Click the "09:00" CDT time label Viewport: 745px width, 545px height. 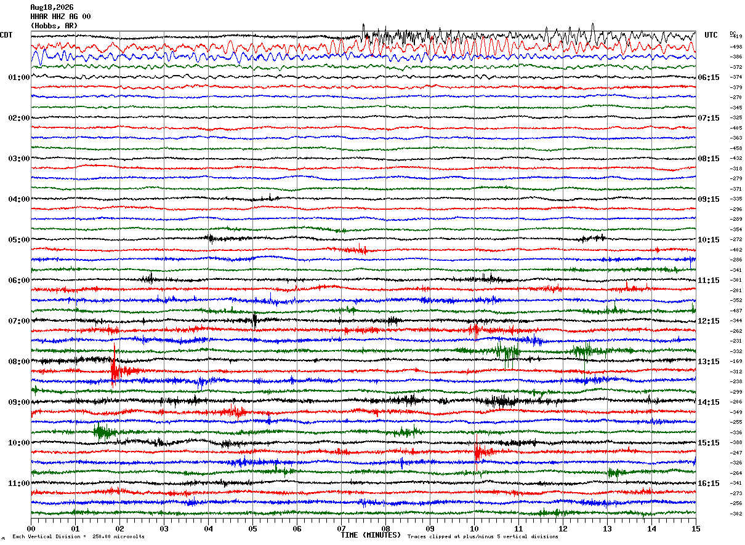[19, 402]
